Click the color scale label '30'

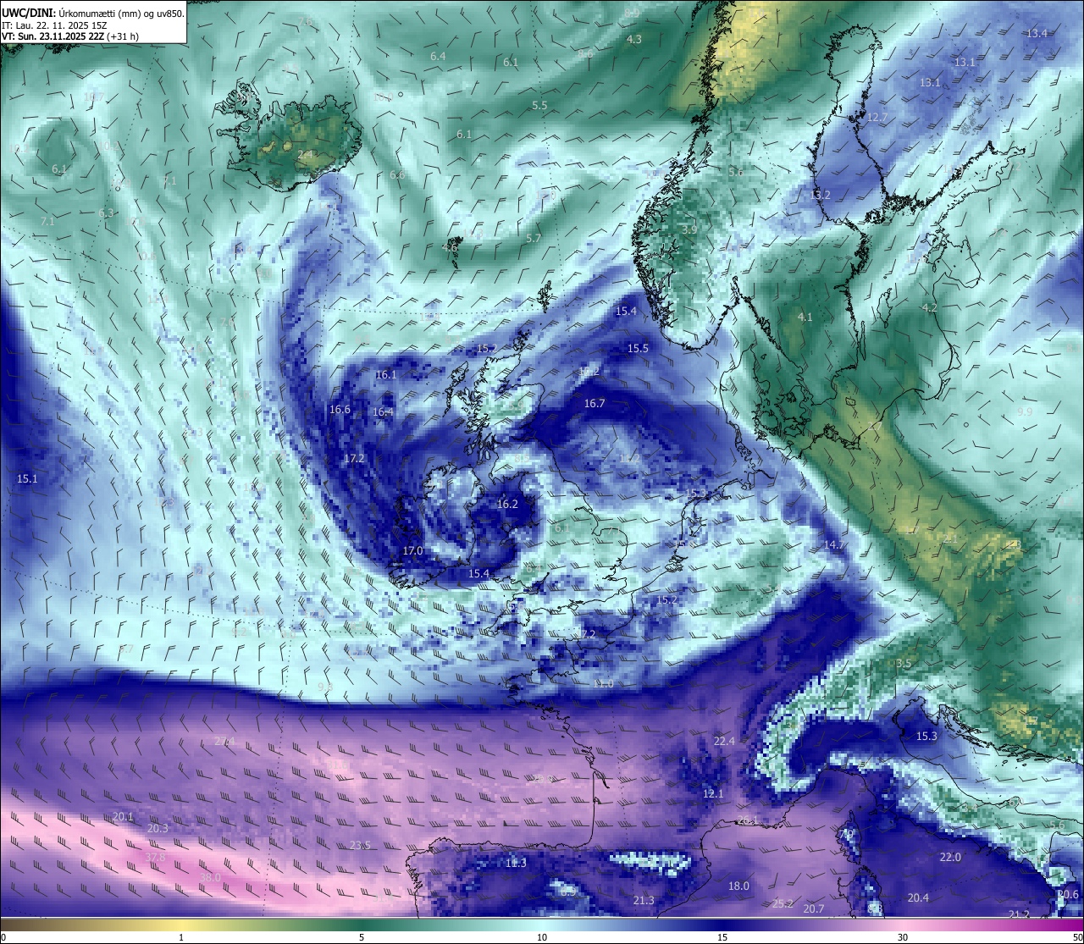click(903, 937)
